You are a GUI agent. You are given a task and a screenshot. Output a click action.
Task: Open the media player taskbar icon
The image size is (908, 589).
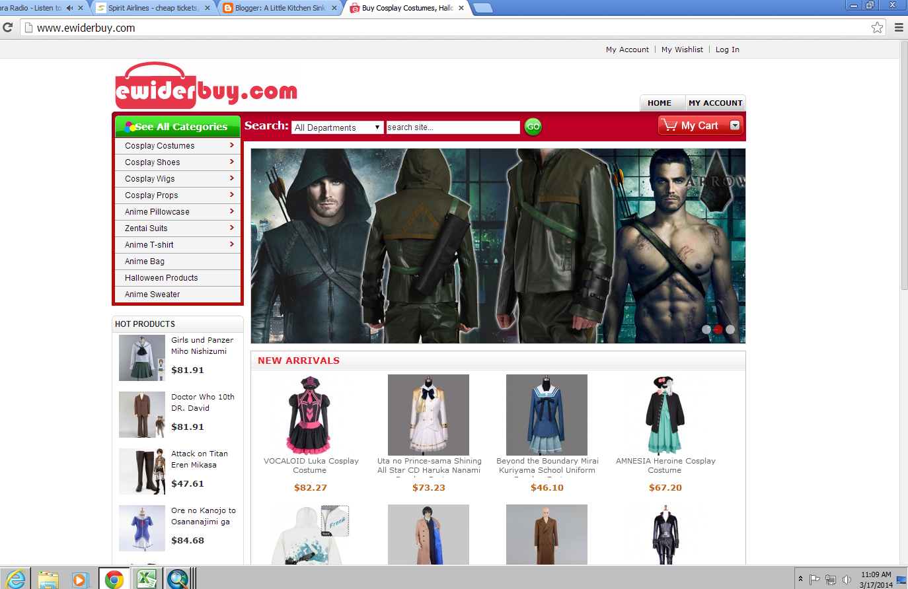click(80, 580)
